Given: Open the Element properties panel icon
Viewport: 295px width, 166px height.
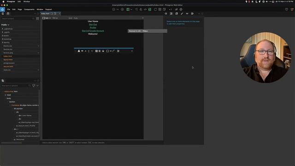Looking at the screenshot, I should pyautogui.click(x=166, y=13).
